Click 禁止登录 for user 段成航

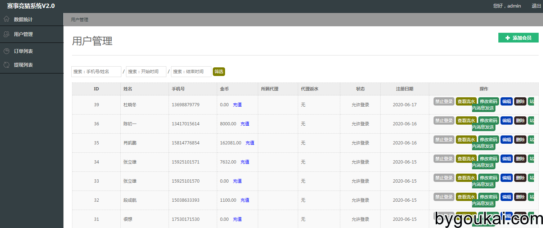(x=444, y=197)
